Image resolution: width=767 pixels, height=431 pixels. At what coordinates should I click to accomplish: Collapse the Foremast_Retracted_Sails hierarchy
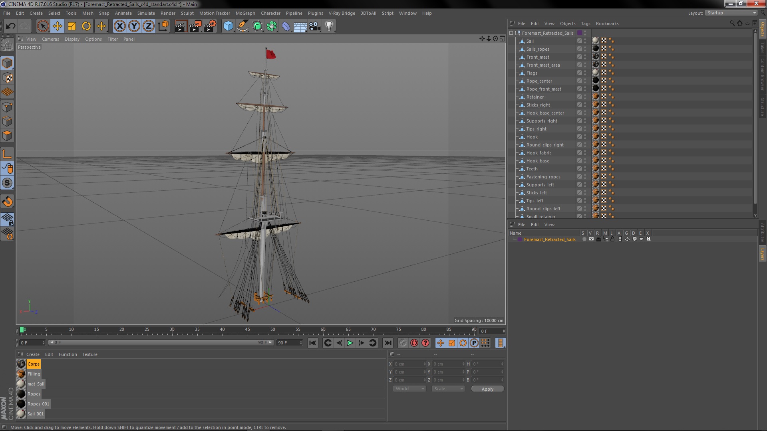[x=511, y=33]
